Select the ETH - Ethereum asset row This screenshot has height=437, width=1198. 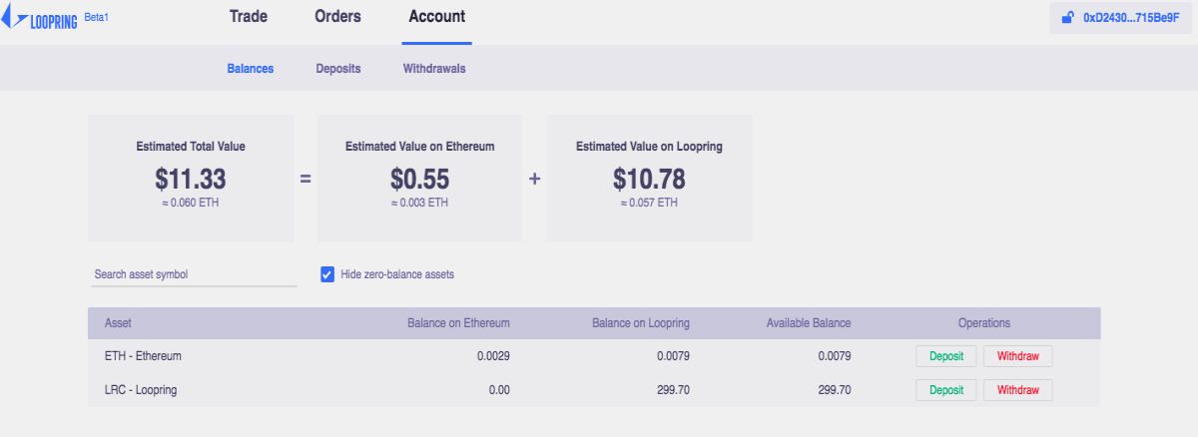tap(594, 356)
